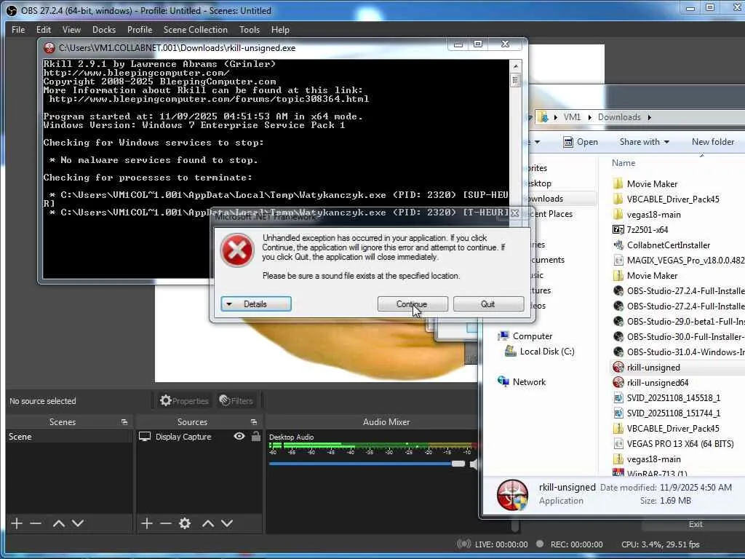Image resolution: width=745 pixels, height=559 pixels.
Task: Click the rkill-unsigned64 file icon
Action: (x=618, y=382)
